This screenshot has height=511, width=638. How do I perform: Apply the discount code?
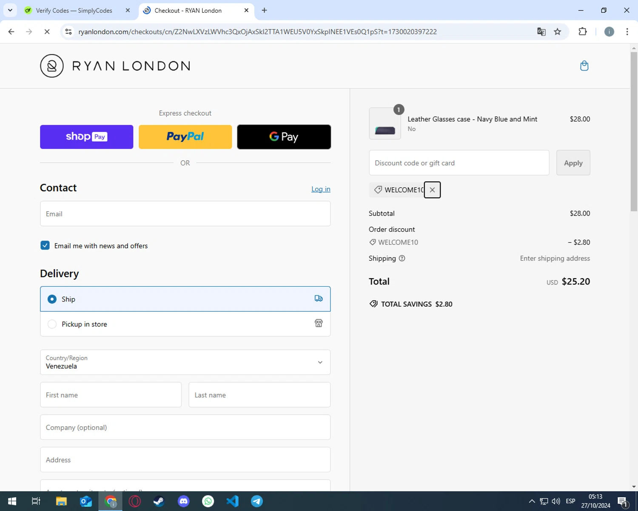(x=573, y=163)
